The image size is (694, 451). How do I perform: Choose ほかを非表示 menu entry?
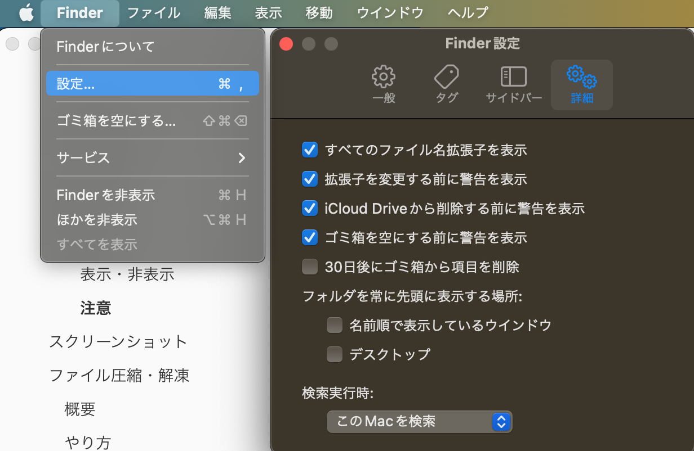click(153, 220)
